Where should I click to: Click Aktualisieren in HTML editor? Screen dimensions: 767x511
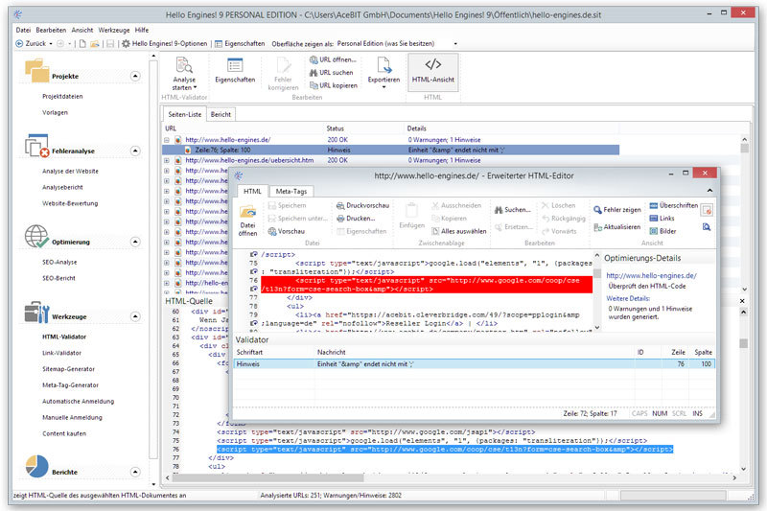(x=616, y=227)
